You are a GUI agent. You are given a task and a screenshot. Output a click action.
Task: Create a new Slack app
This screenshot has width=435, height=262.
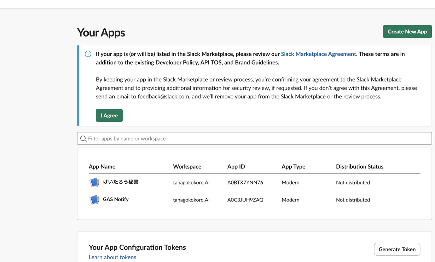pyautogui.click(x=407, y=32)
